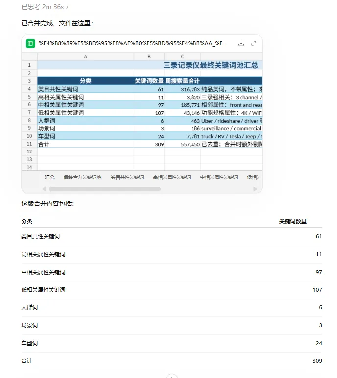
Task: Click spreadsheet cell 场景词
Action: (x=86, y=128)
